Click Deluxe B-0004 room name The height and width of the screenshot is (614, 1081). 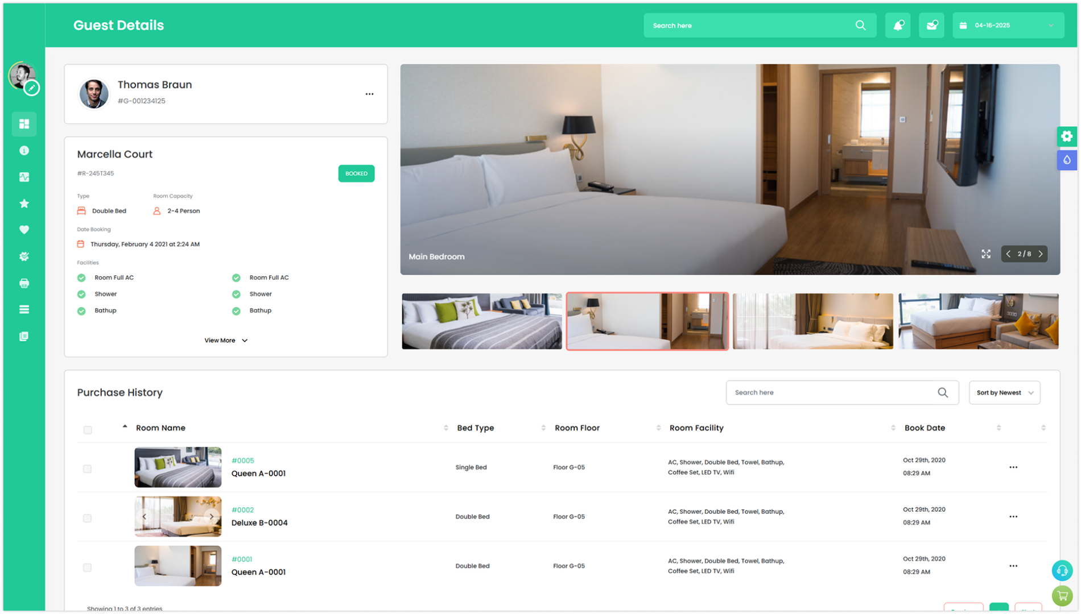259,523
